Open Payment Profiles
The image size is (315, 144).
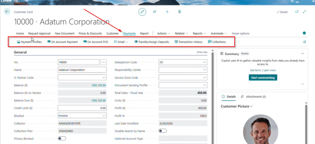pos(29,42)
